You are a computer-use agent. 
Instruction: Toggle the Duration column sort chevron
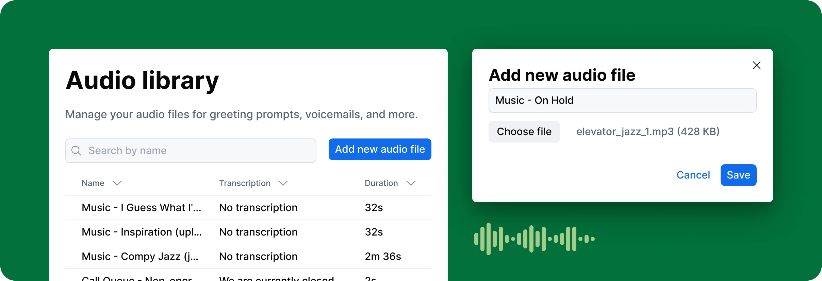point(411,183)
